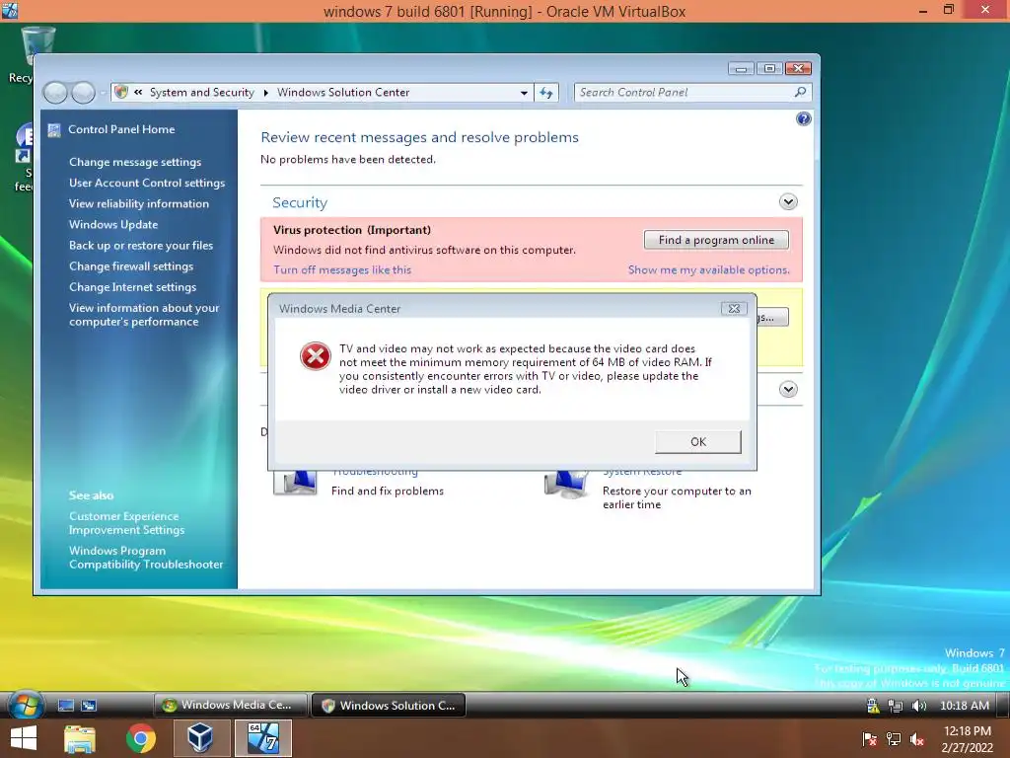1010x758 pixels.
Task: Open Turn off messages like this link
Action: tap(342, 269)
